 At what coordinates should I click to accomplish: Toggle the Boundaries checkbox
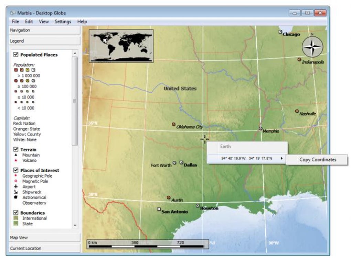point(16,212)
